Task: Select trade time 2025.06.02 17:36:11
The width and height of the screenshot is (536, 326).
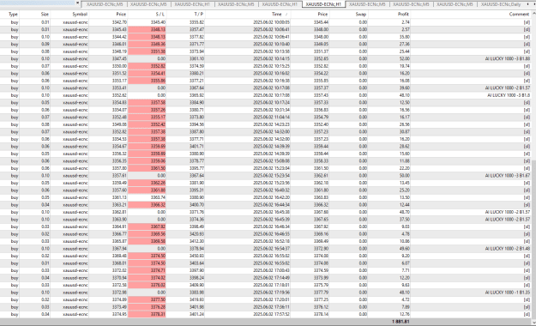Action: click(271, 307)
